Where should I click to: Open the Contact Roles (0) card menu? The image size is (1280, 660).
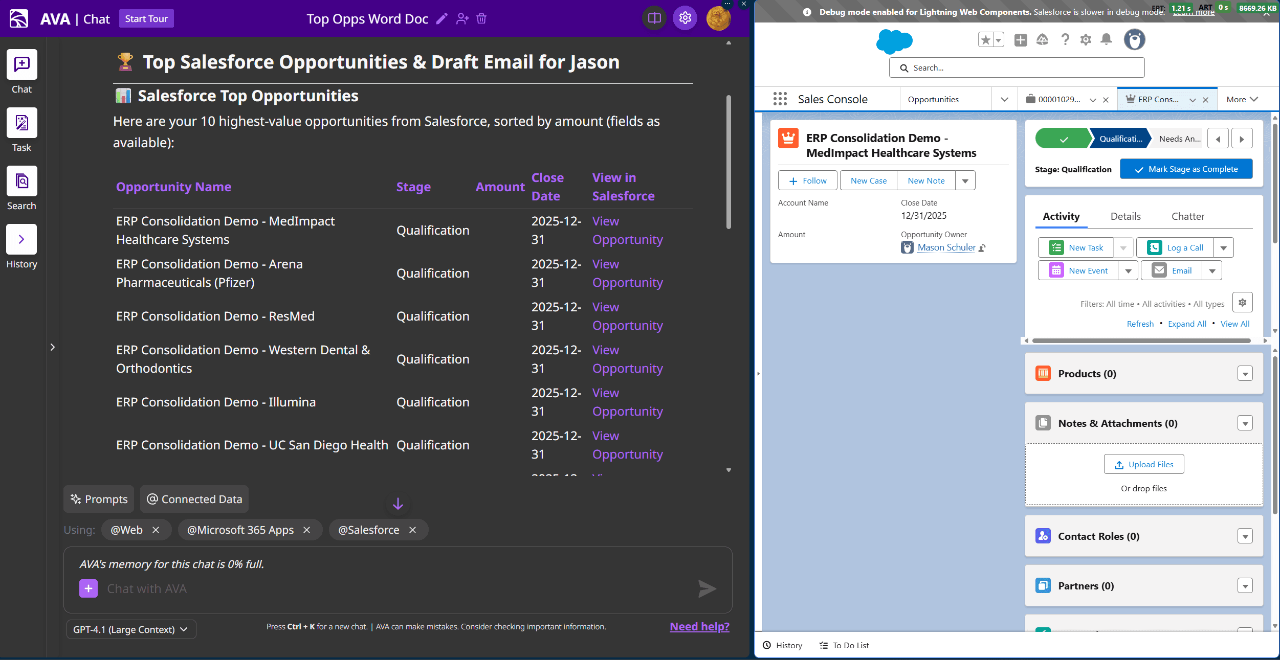coord(1245,536)
